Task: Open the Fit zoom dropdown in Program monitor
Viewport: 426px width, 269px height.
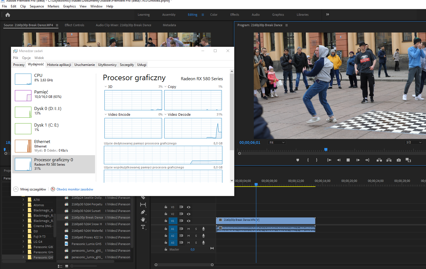Action: pos(277,142)
